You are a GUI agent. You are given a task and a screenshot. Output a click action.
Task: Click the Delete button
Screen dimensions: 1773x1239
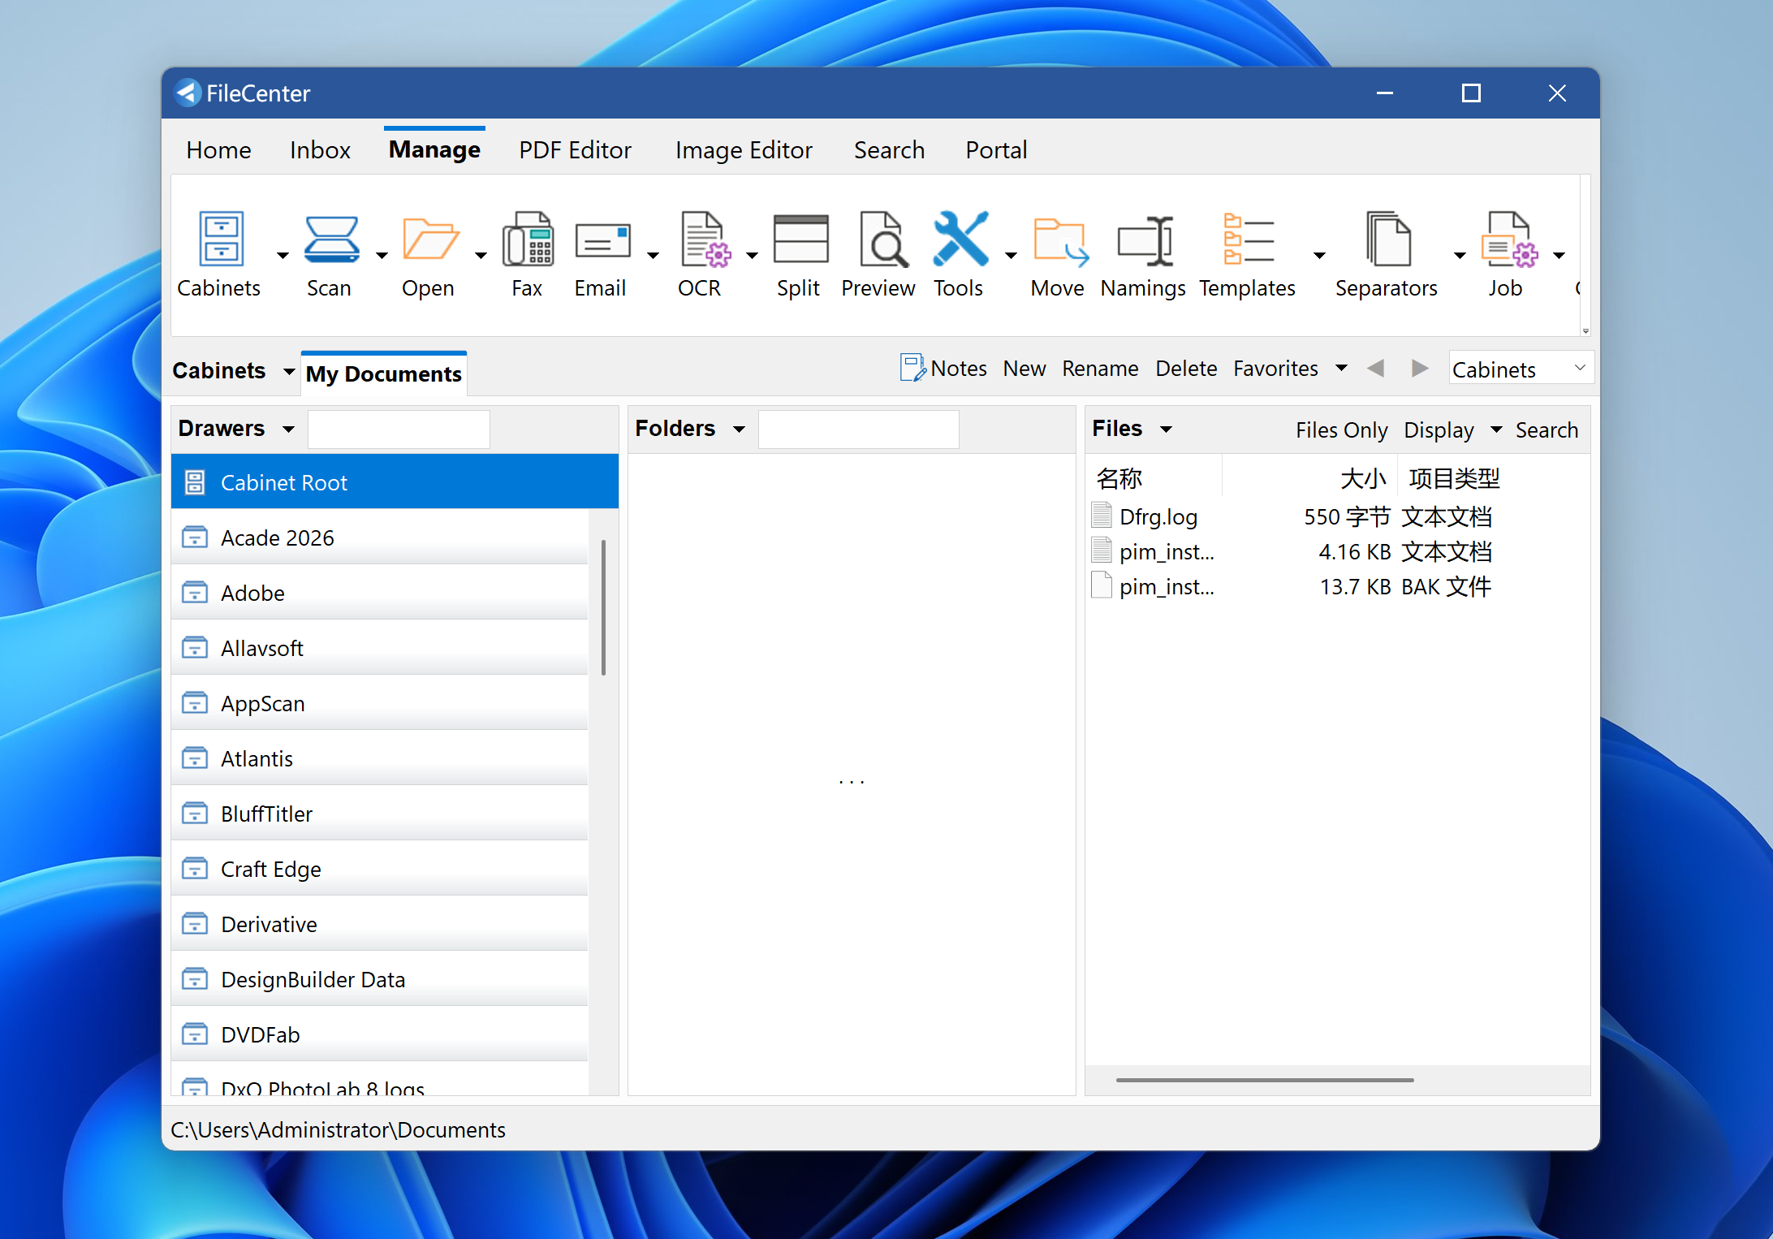[x=1186, y=369]
